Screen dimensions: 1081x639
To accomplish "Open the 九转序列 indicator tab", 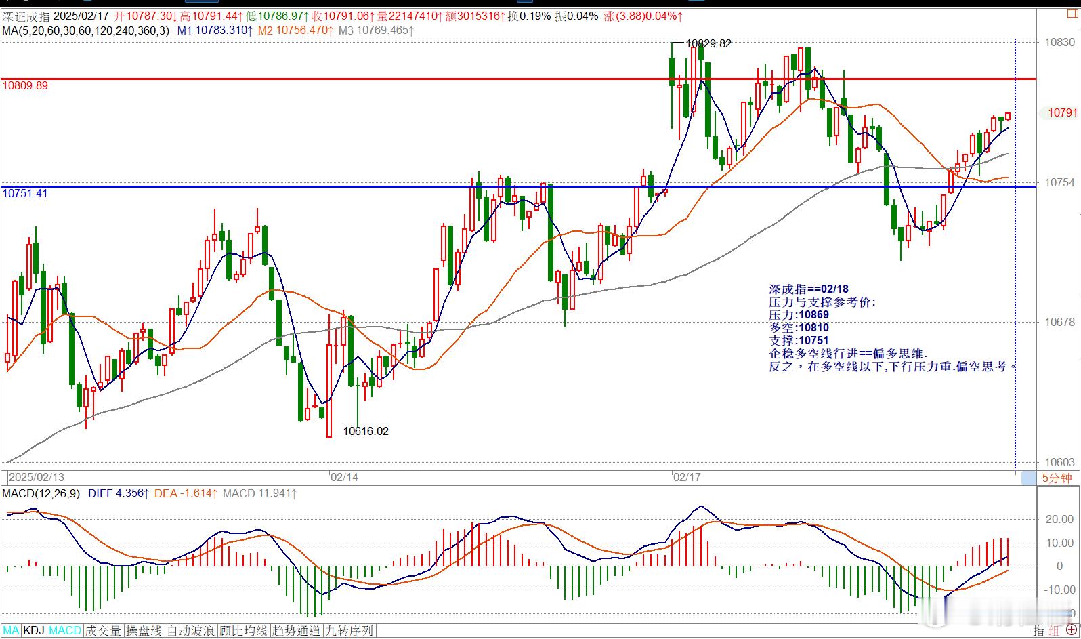I will coord(349,631).
